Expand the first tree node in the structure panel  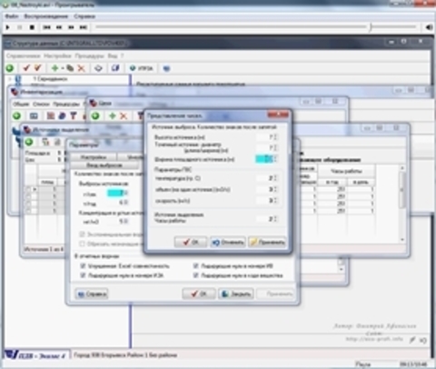10,79
